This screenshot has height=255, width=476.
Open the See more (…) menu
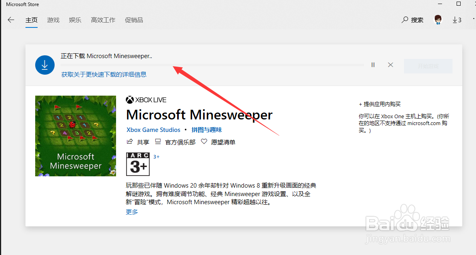[x=474, y=19]
